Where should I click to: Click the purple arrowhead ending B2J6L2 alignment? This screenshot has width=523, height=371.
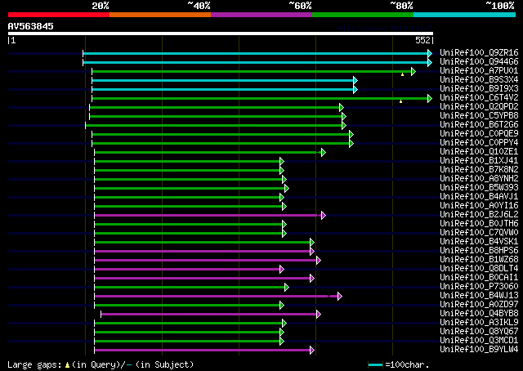point(324,216)
